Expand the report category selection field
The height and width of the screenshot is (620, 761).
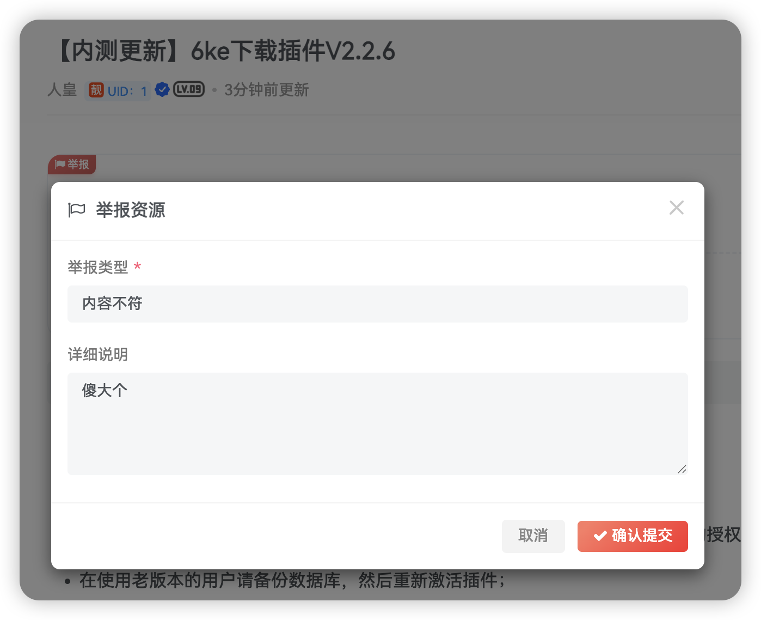tap(378, 303)
